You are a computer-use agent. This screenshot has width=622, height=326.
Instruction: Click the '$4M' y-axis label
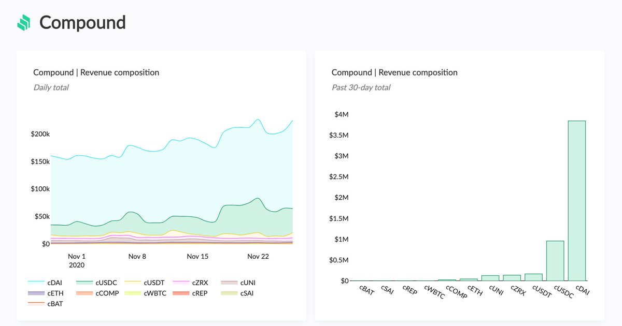[x=341, y=114]
